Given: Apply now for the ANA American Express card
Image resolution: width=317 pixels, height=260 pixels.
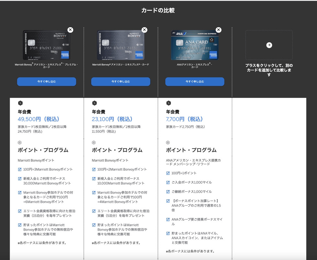Looking at the screenshot, I should pos(195,82).
